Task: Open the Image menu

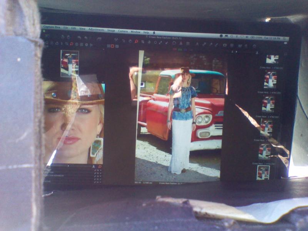Action: coord(111,30)
